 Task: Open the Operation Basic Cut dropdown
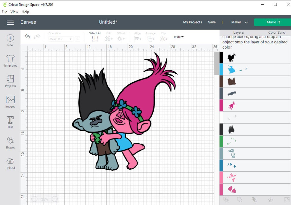pyautogui.click(x=60, y=39)
